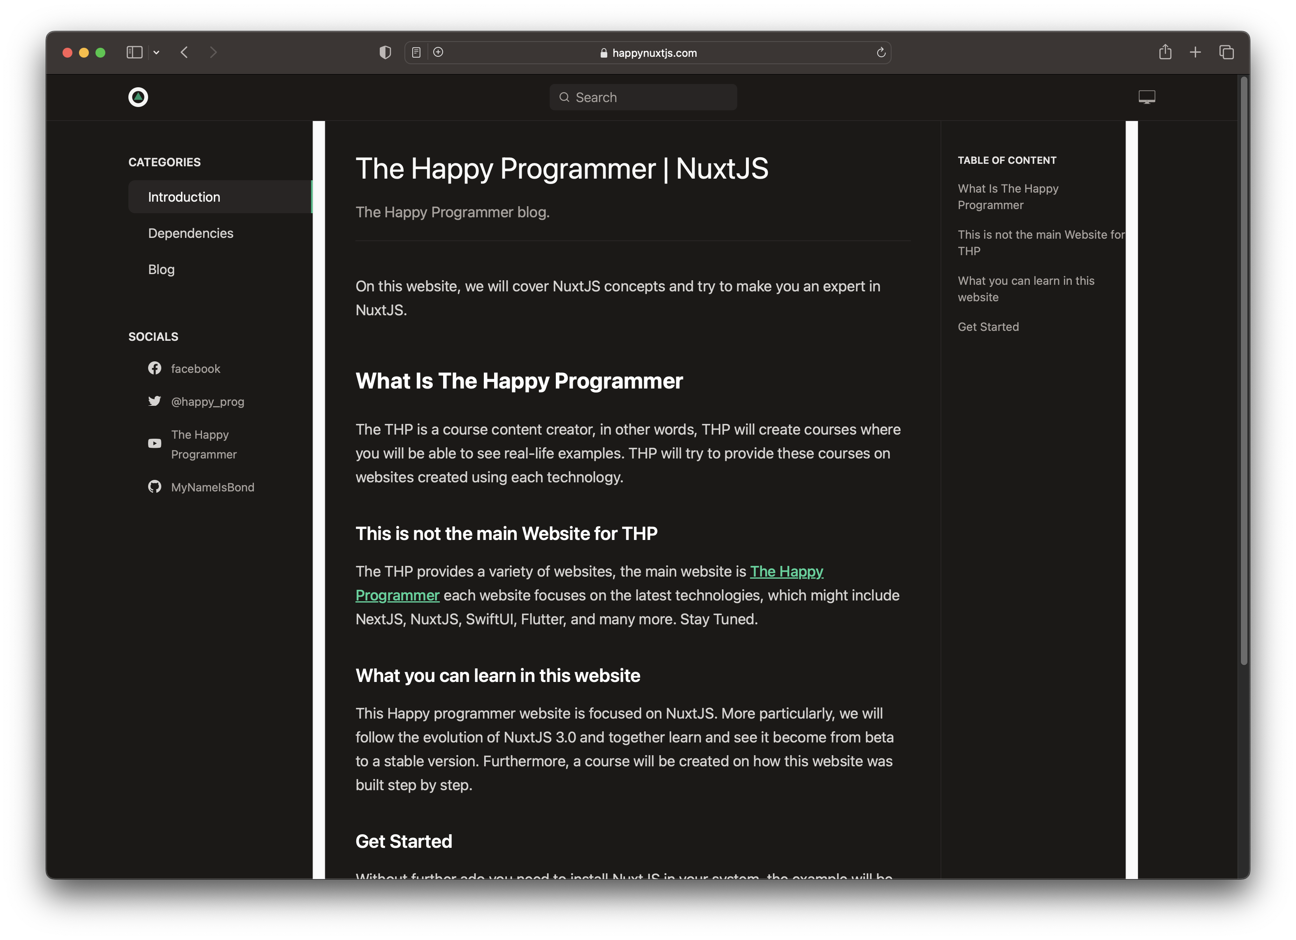1296x940 pixels.
Task: Toggle the color mode monitor icon
Action: pos(1146,97)
